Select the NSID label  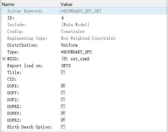13,59
